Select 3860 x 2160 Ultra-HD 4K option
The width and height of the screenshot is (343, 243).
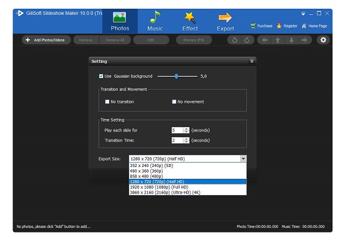[188, 193]
